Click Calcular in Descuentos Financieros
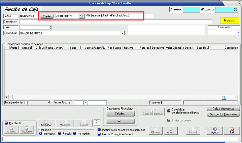The height and width of the screenshot is (143, 242). pyautogui.click(x=120, y=114)
